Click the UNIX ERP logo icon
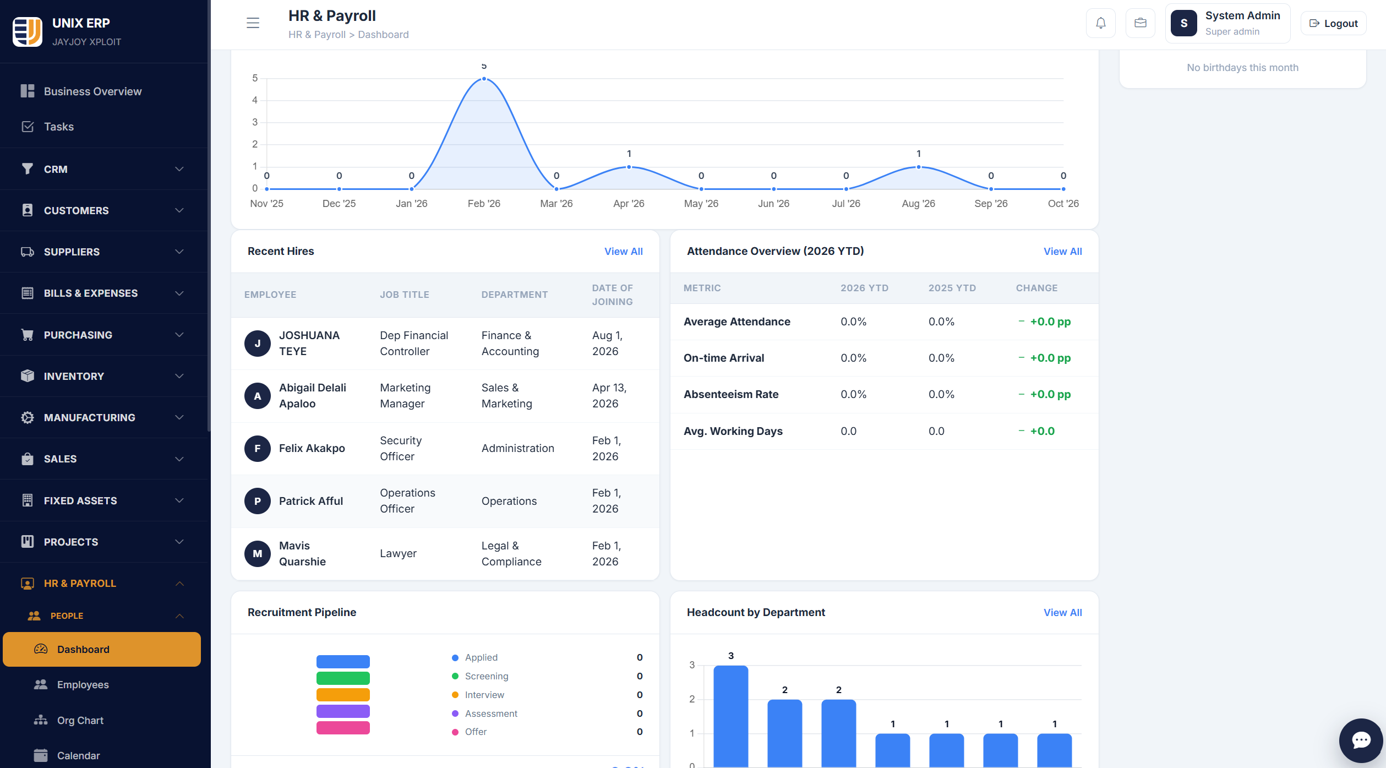The image size is (1386, 768). tap(28, 31)
